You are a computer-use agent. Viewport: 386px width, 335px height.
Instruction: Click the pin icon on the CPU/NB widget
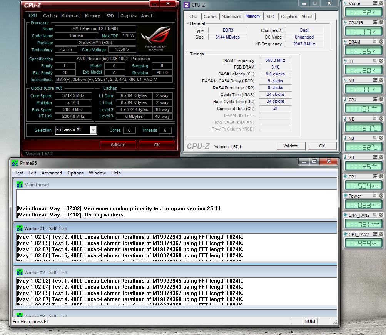click(375, 22)
